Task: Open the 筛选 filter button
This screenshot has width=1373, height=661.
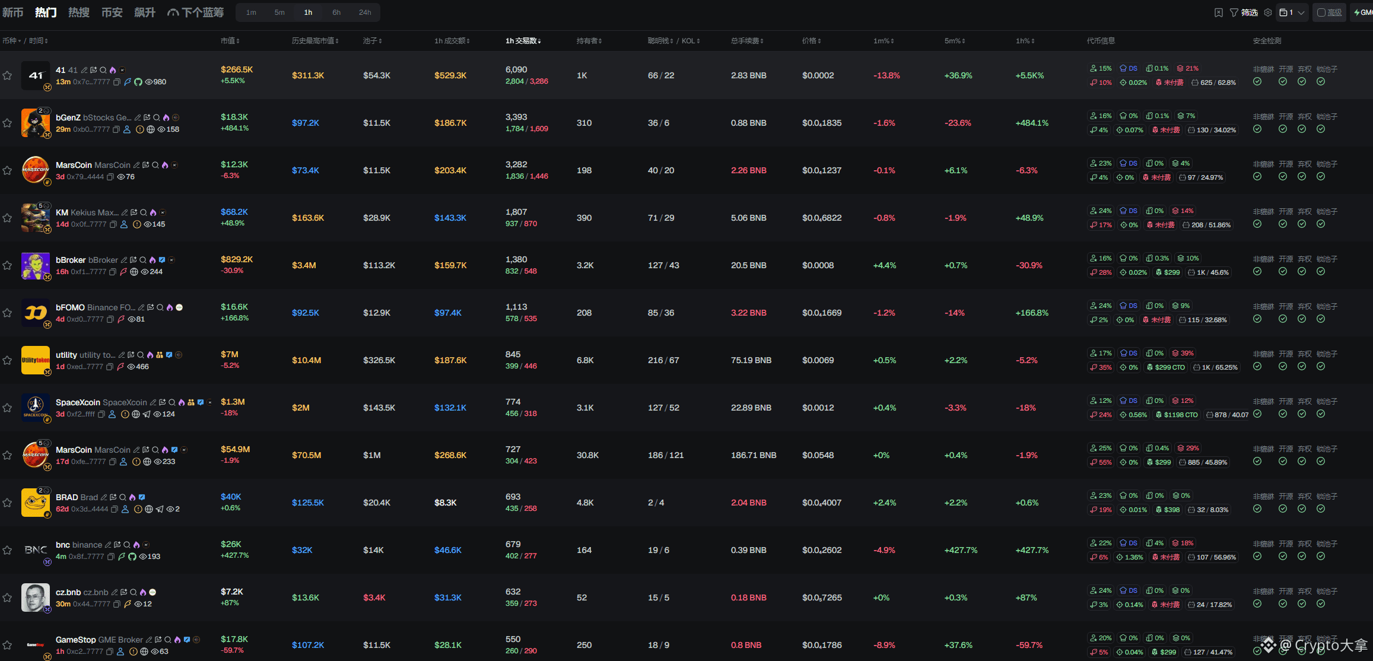Action: point(1244,12)
